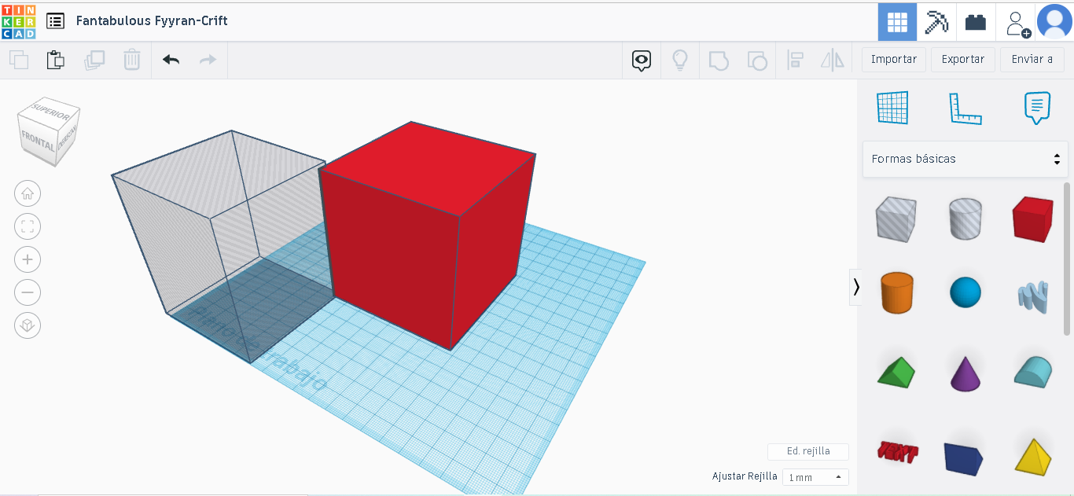This screenshot has height=496, width=1074.
Task: Pick the purple cone shape
Action: coord(965,373)
